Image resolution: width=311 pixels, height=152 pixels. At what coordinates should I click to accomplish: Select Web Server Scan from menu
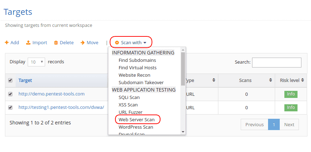pyautogui.click(x=137, y=119)
